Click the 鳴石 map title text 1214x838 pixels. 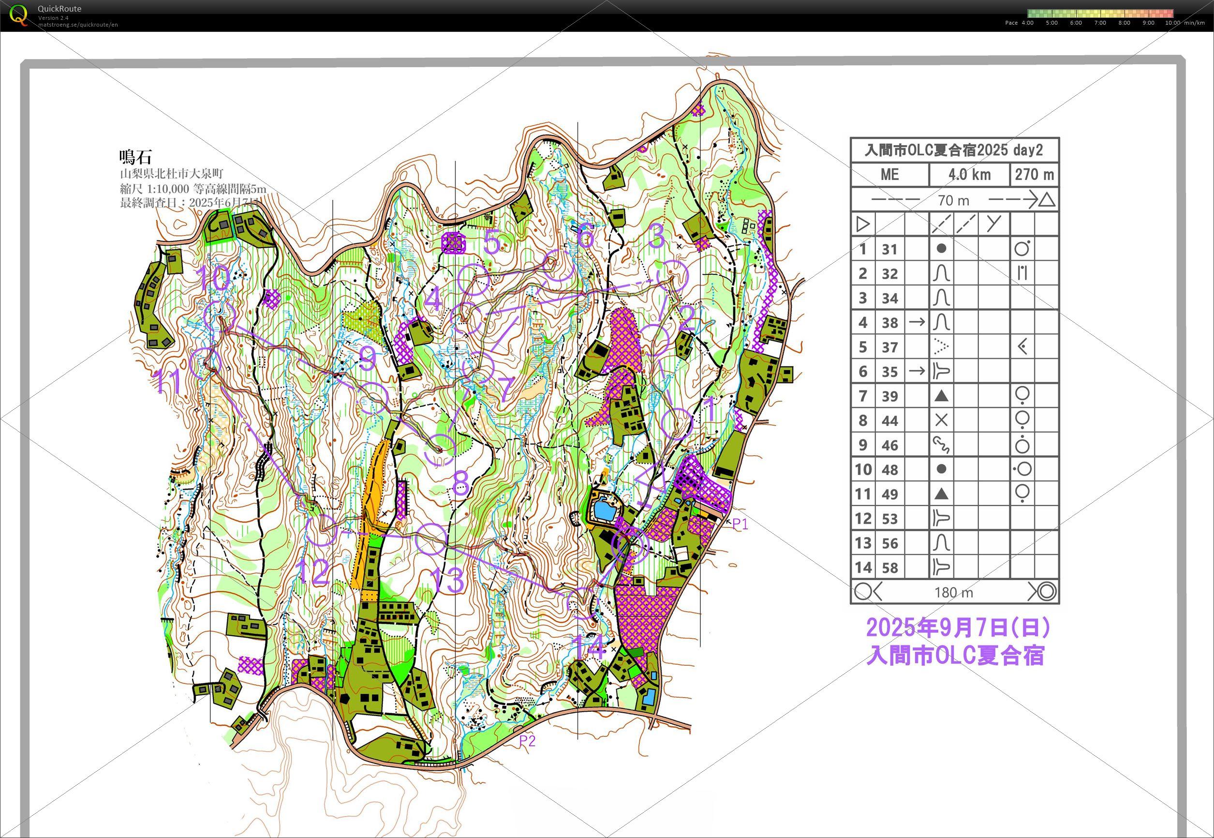pyautogui.click(x=135, y=157)
